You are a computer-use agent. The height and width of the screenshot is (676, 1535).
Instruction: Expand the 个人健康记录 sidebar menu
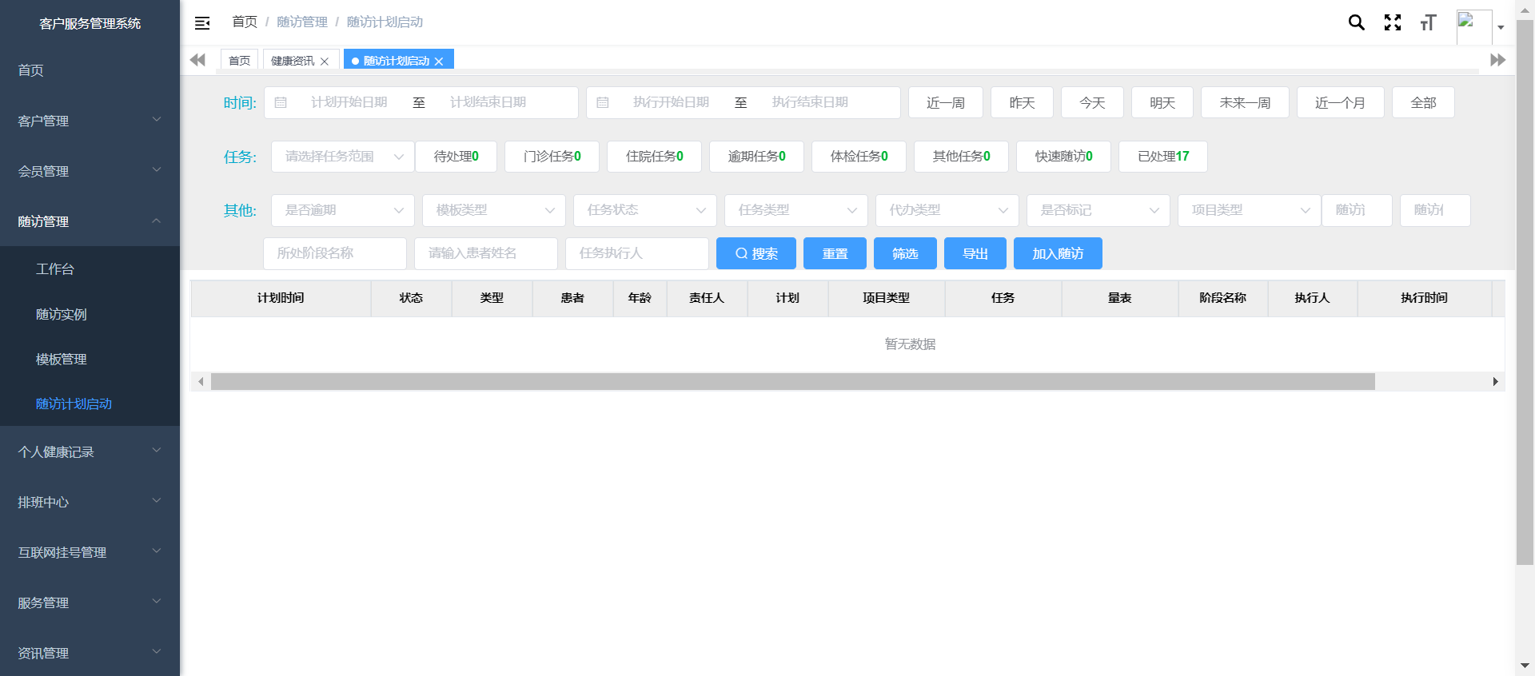tap(90, 451)
